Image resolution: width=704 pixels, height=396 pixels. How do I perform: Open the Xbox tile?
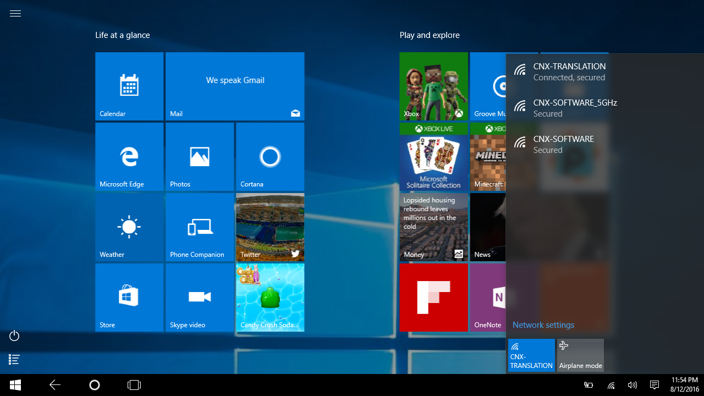(434, 86)
